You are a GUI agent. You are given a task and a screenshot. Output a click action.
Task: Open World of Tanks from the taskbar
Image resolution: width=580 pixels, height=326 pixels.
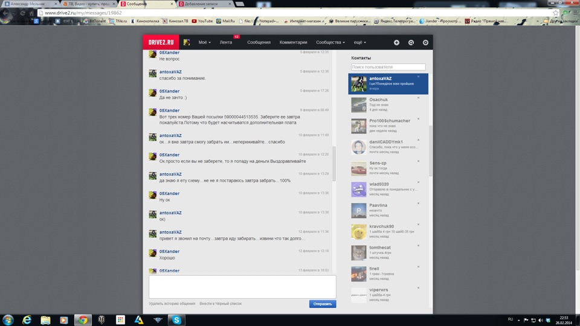pos(101,320)
